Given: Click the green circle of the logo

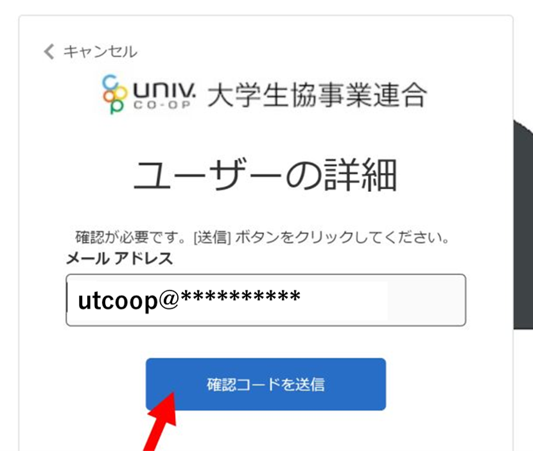Looking at the screenshot, I should [116, 106].
